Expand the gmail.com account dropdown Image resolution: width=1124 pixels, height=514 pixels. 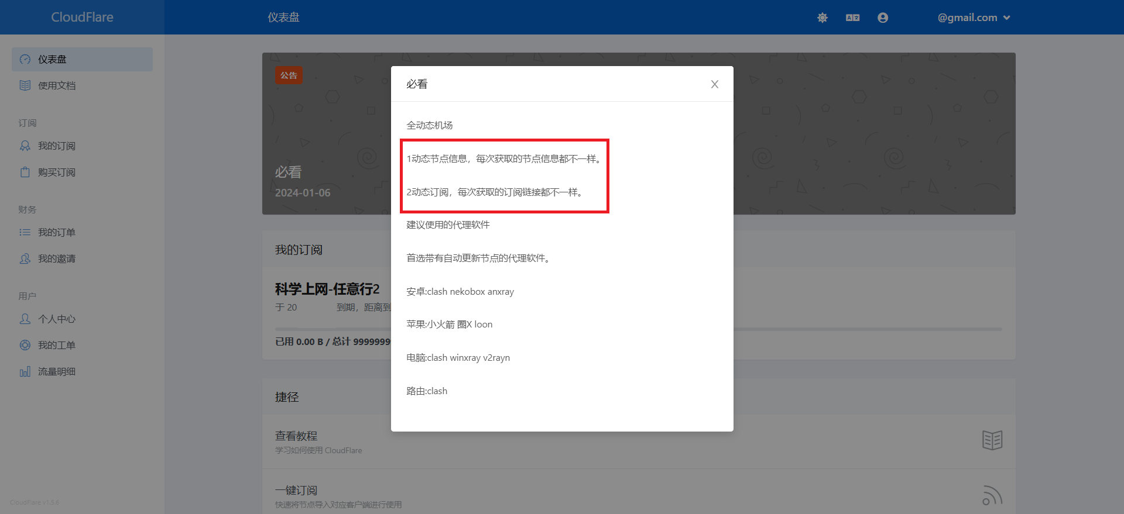(x=974, y=18)
